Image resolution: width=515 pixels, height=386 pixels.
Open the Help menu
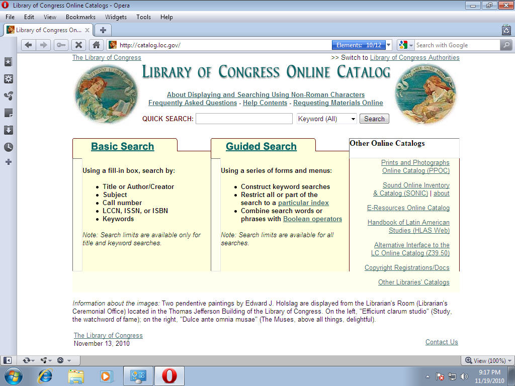(x=166, y=17)
